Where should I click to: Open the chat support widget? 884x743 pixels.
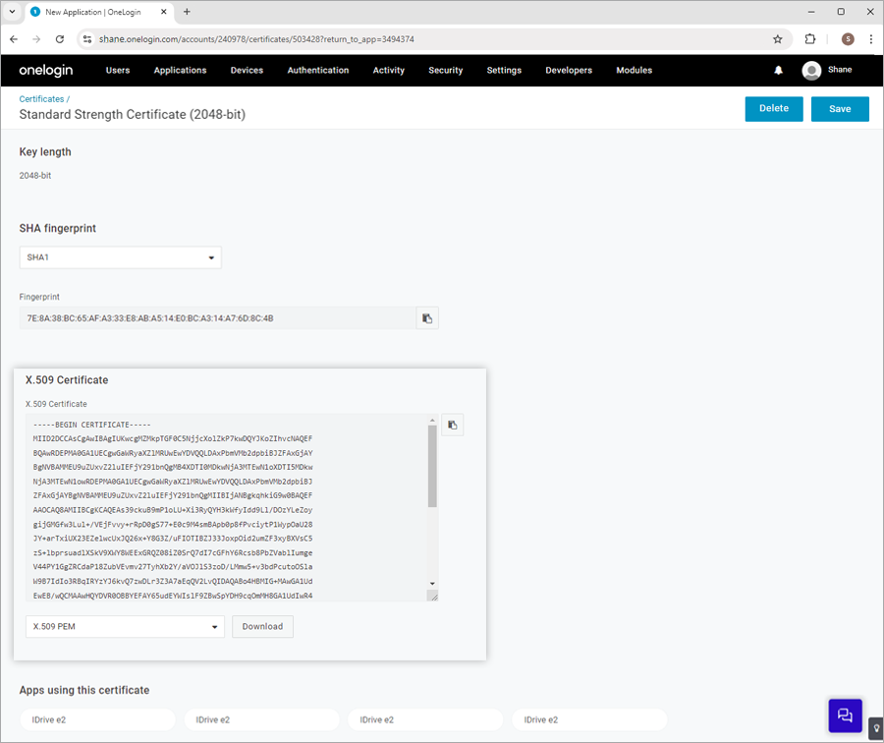pyautogui.click(x=845, y=715)
